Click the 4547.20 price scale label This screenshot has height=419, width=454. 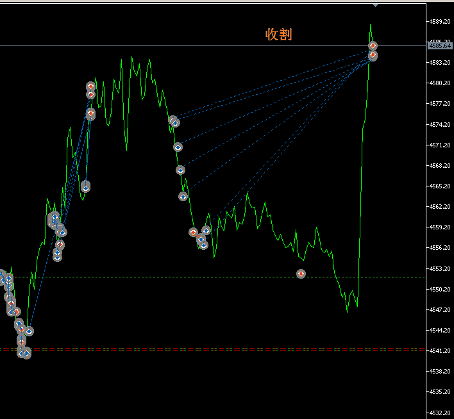pos(440,310)
